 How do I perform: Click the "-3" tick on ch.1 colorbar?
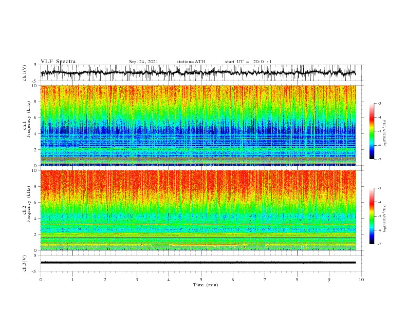(x=379, y=103)
